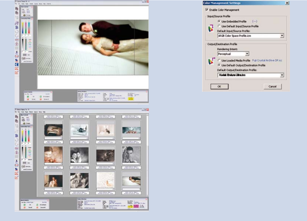Open the Rendering Intent Perceptual dropdown
307x221 pixels.
(x=247, y=54)
